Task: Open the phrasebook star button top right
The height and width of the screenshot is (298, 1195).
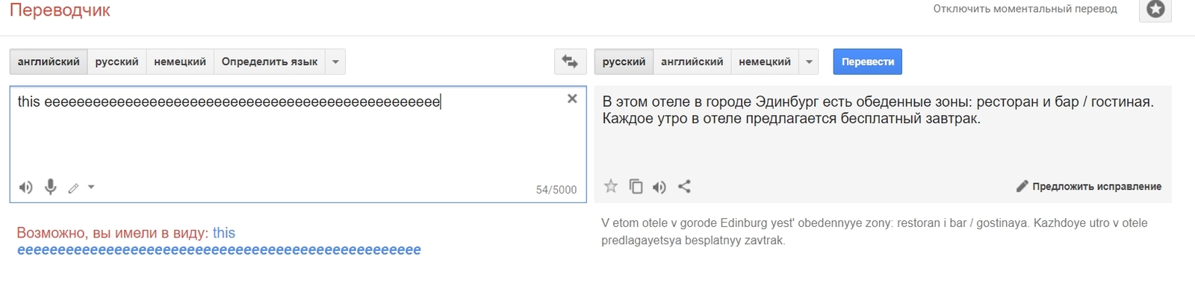Action: (1155, 10)
